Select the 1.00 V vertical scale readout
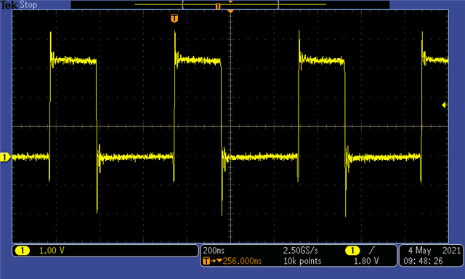This screenshot has width=465, height=279. point(52,251)
